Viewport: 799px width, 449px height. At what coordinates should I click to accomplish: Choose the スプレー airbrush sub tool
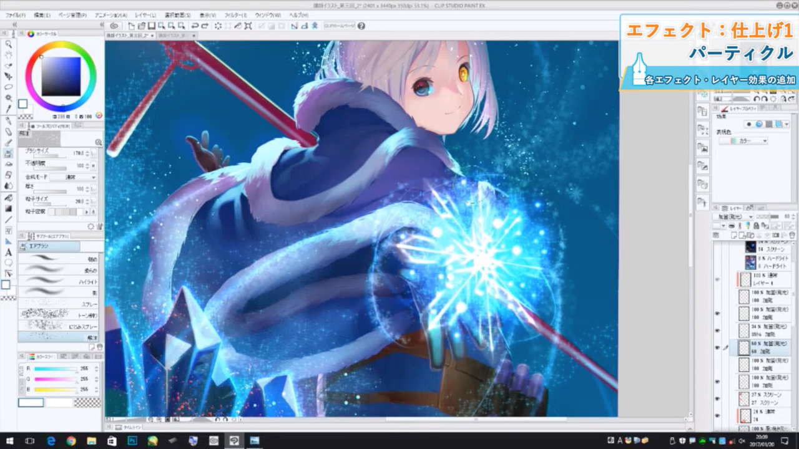[58, 304]
